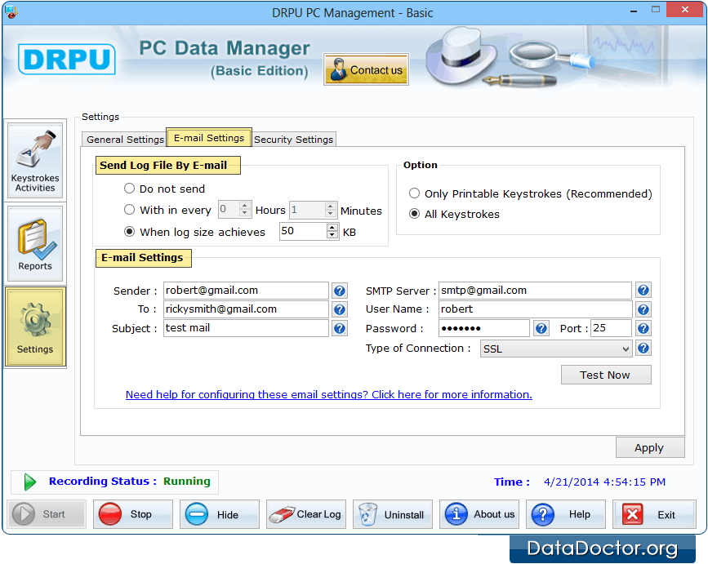The height and width of the screenshot is (564, 708).
Task: Click the Hours value input field
Action: [229, 209]
